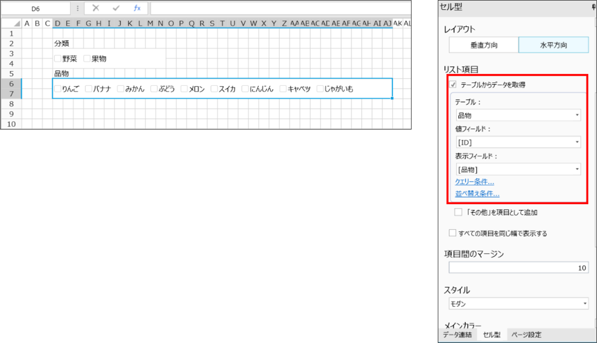
Task: Open the スタイル dropdown showing モダン
Action: (x=518, y=304)
